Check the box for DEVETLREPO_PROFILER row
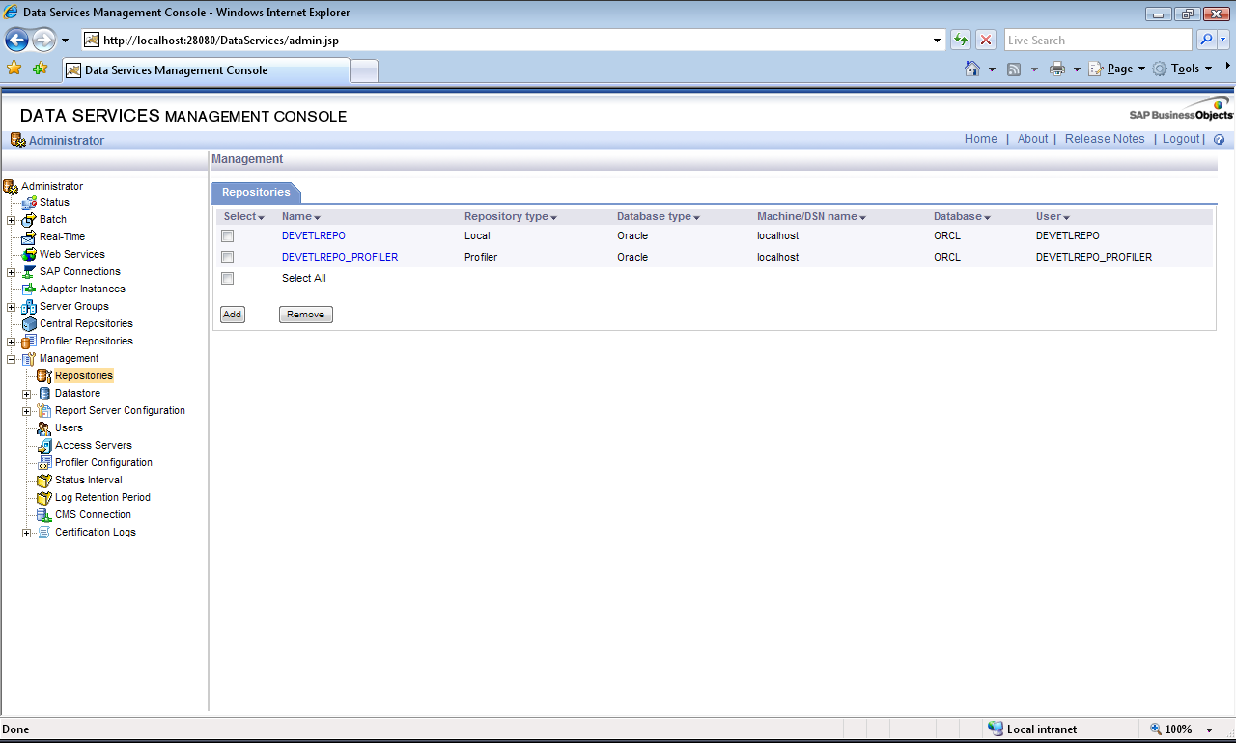The width and height of the screenshot is (1236, 743). 228,258
